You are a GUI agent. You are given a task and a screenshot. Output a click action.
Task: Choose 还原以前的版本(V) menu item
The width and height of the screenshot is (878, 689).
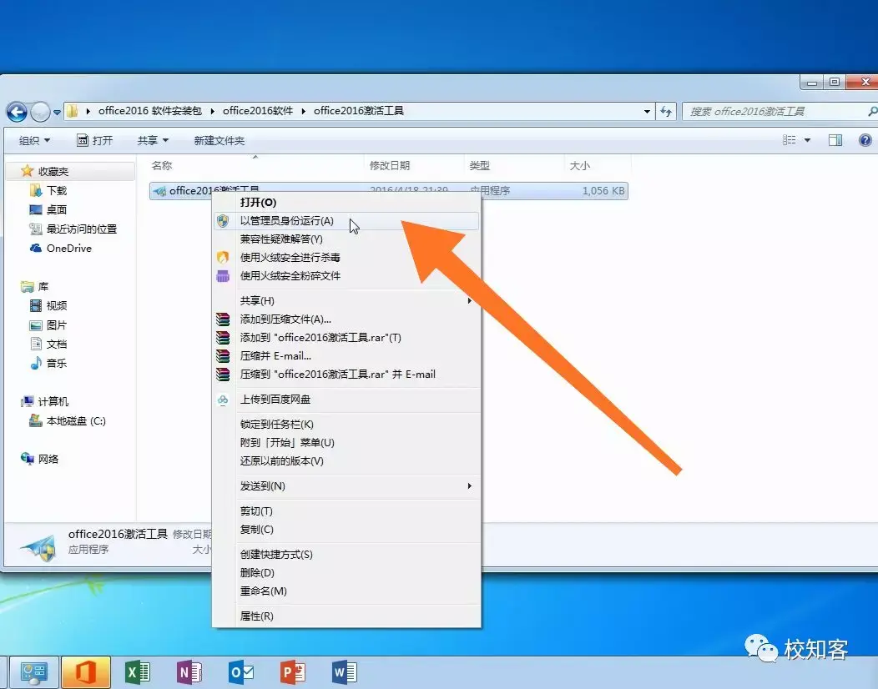click(x=346, y=461)
